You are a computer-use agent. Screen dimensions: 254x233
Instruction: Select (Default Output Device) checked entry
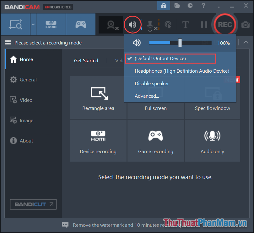[170, 59]
